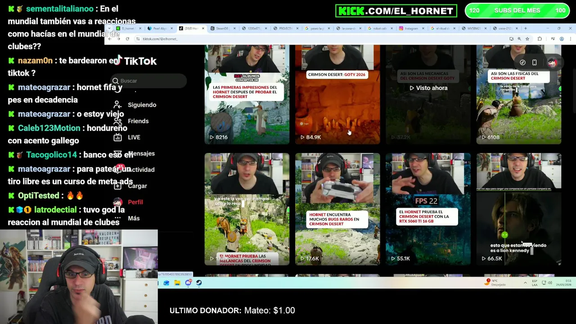Open the Chrome three-dots menu

(571, 39)
